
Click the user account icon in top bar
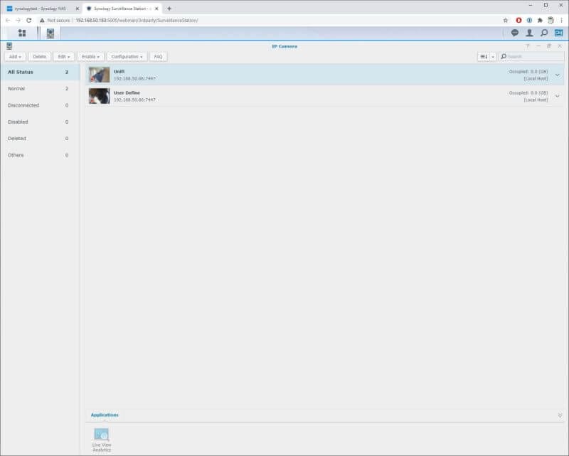[x=529, y=31]
